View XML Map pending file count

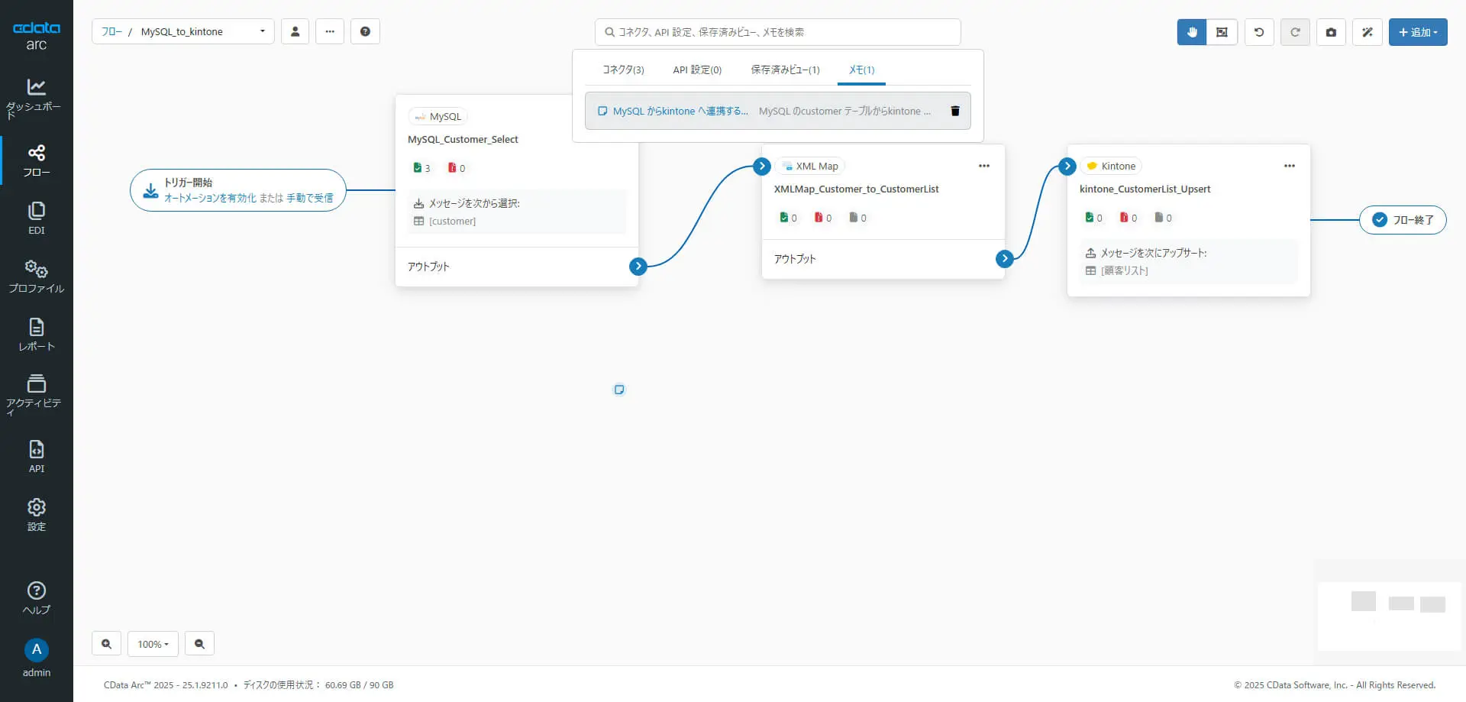click(x=857, y=218)
